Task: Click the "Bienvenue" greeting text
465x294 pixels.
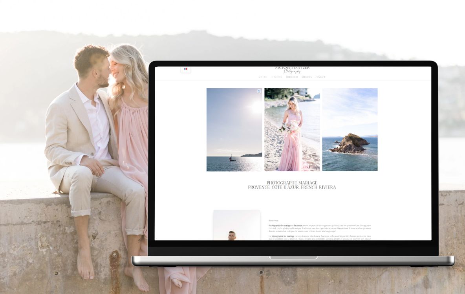Action: [x=273, y=221]
